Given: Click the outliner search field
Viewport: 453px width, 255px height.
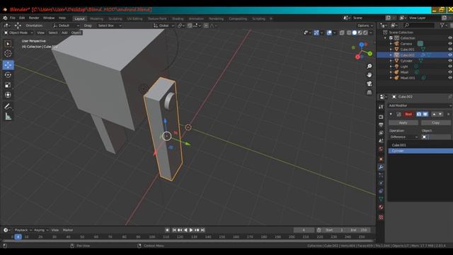Looking at the screenshot, I should pos(419,25).
